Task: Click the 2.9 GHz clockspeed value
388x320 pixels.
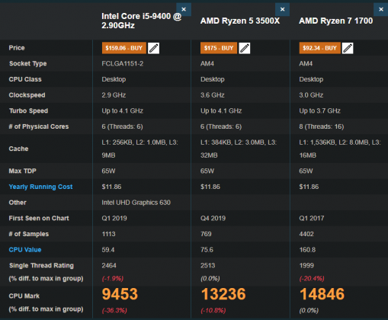Action: click(114, 95)
